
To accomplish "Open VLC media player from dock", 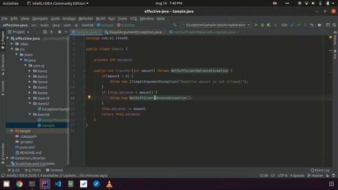I will [x=109, y=184].
